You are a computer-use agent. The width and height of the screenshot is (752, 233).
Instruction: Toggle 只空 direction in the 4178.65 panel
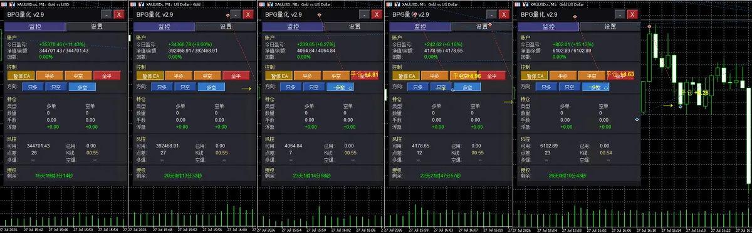tap(442, 87)
